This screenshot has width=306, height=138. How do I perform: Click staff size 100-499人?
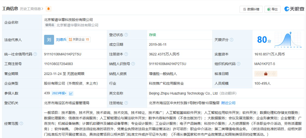[262, 84]
